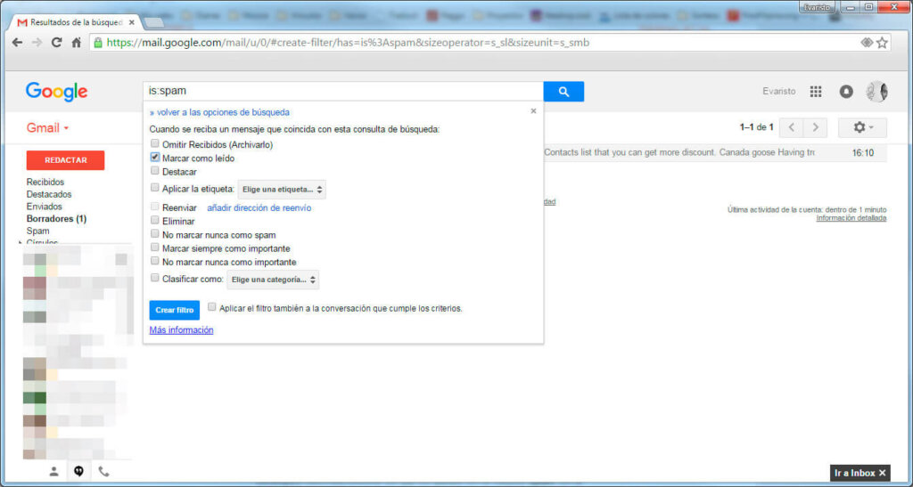The height and width of the screenshot is (487, 913).
Task: Check the Eliminar option
Action: 155,220
